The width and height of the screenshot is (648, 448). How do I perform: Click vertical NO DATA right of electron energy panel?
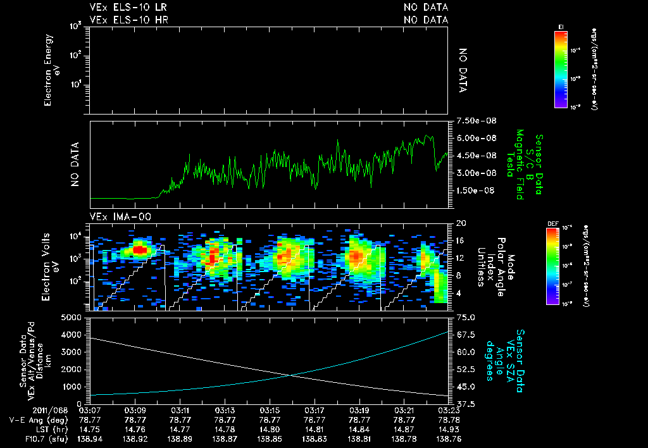click(463, 70)
